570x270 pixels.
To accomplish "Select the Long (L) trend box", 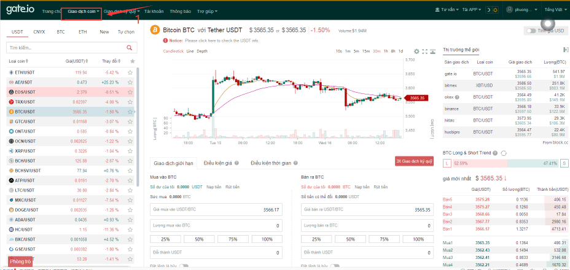I will click(x=447, y=163).
